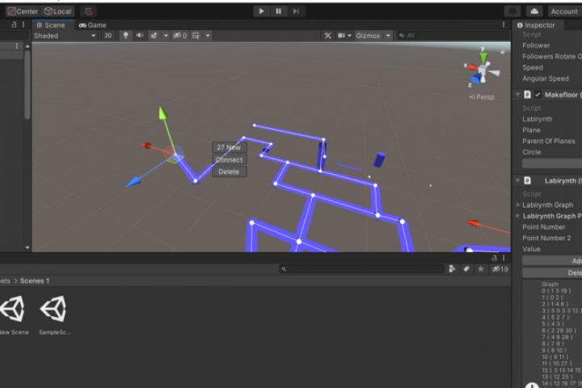Open the Account dropdown

(x=564, y=11)
